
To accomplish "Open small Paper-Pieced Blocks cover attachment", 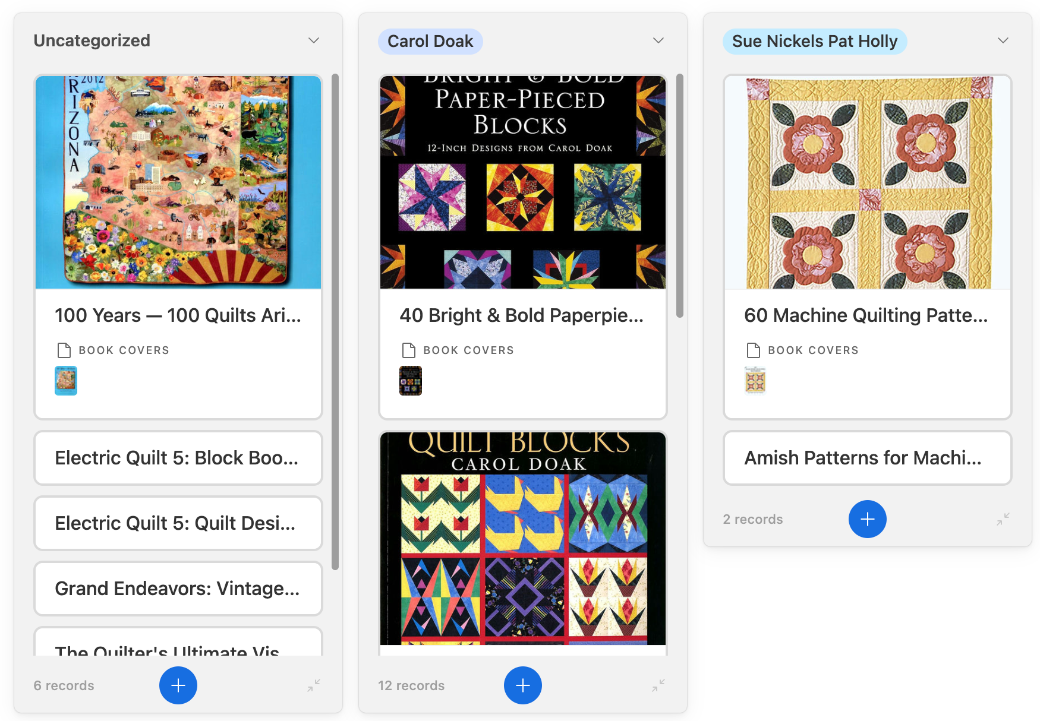I will coord(411,381).
